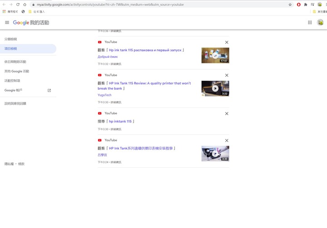This screenshot has height=228, width=327.
Task: Open 依日期刪除活動 in the sidebar
Action: pos(15,62)
